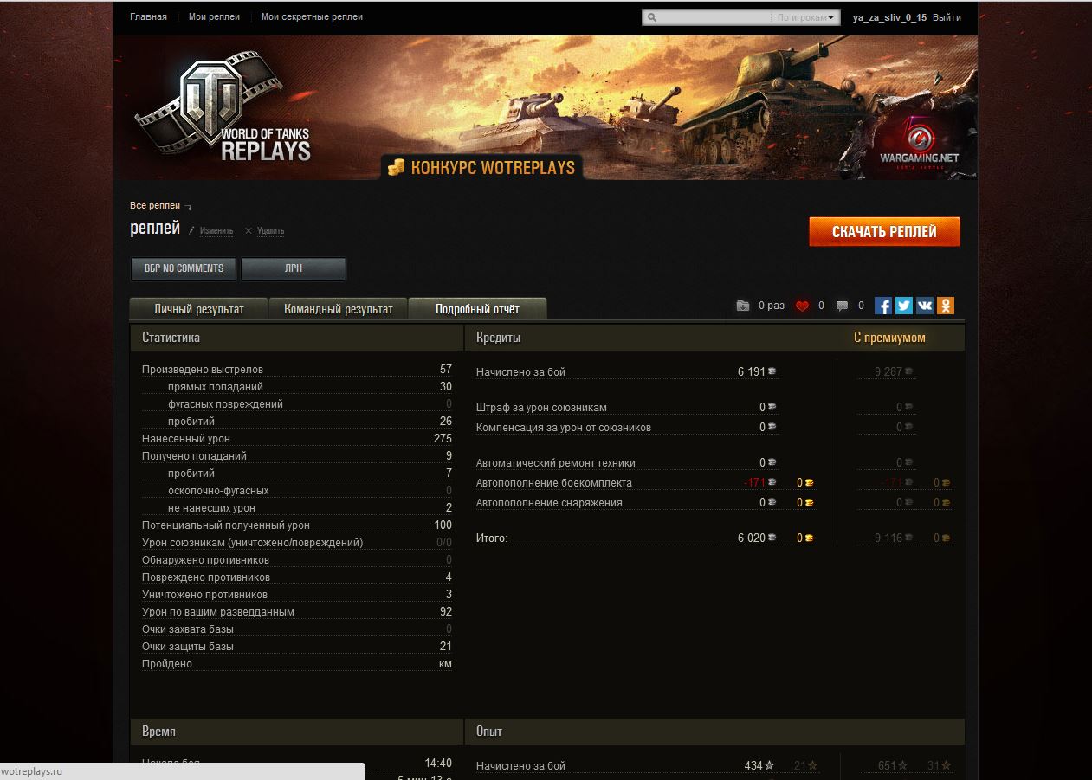Share replay on Facebook
Image resolution: width=1092 pixels, height=780 pixels.
883,306
